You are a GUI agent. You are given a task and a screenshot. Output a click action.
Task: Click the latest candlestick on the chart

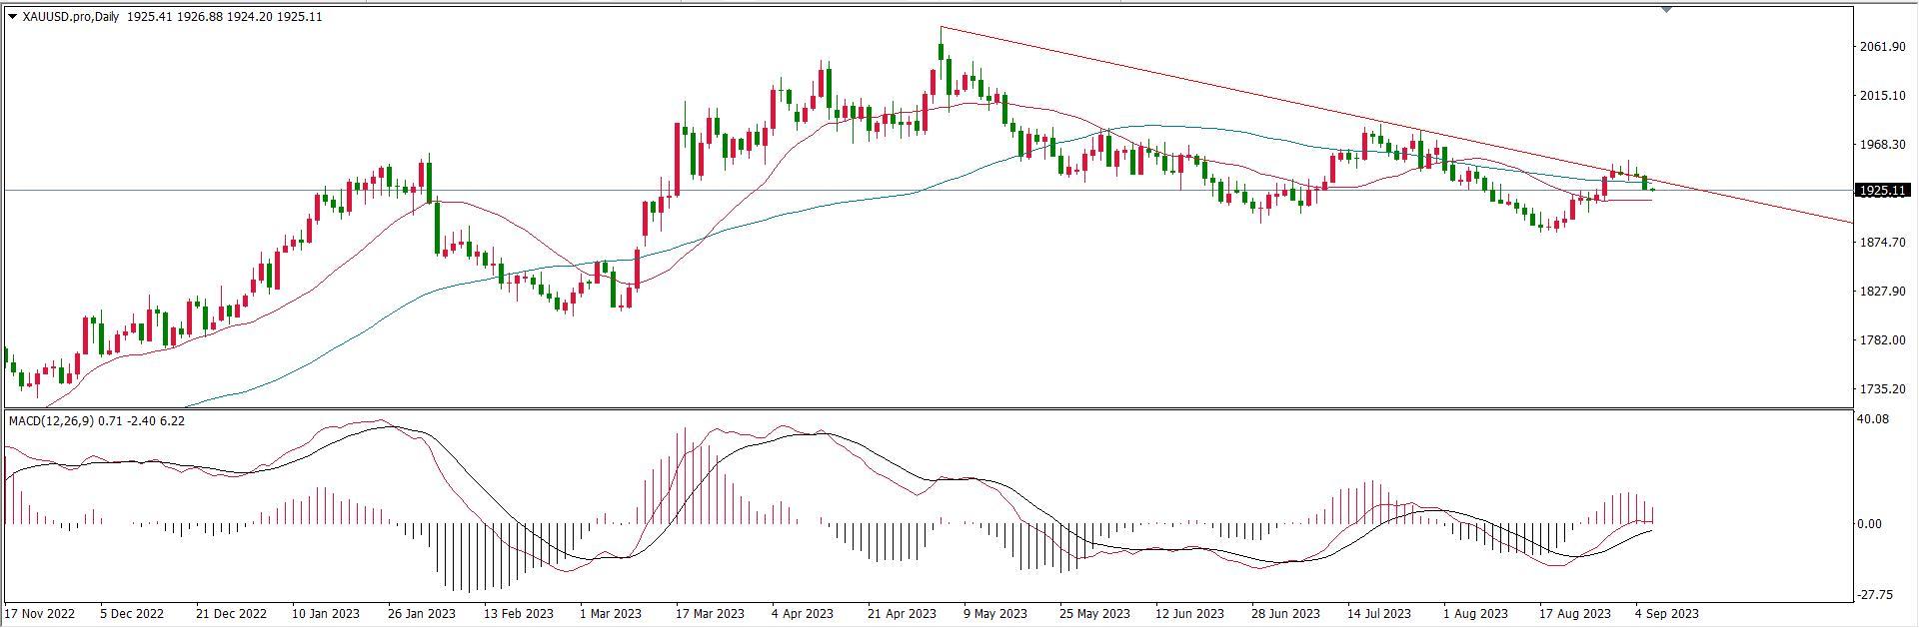(x=1653, y=190)
